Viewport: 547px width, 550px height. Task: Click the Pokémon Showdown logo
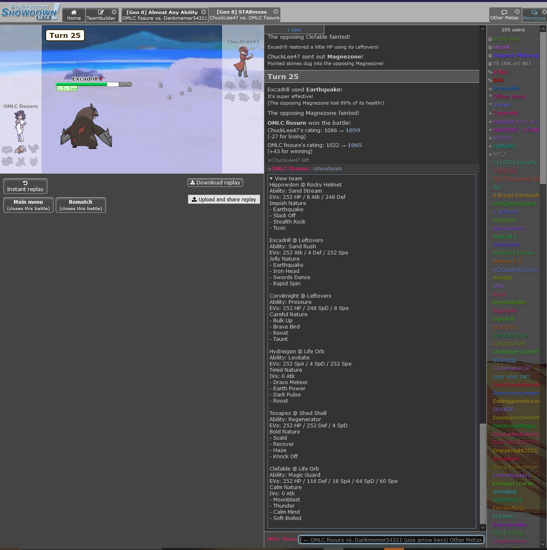(x=31, y=12)
